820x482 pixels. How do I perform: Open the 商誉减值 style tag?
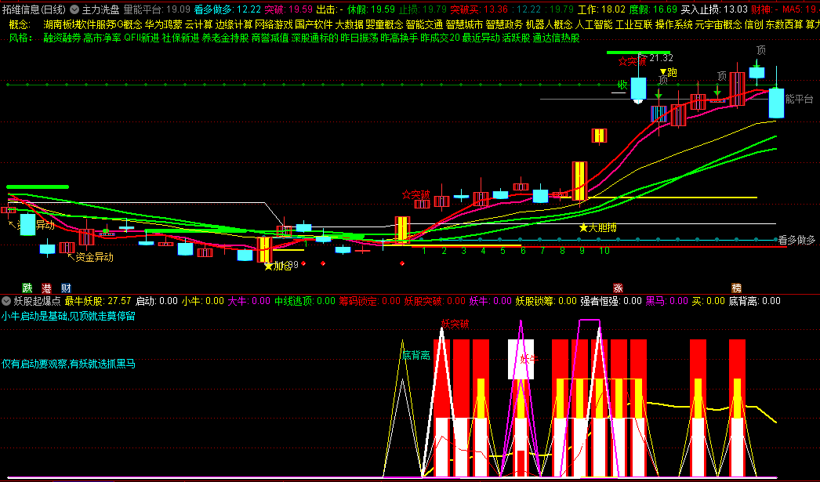coord(270,38)
